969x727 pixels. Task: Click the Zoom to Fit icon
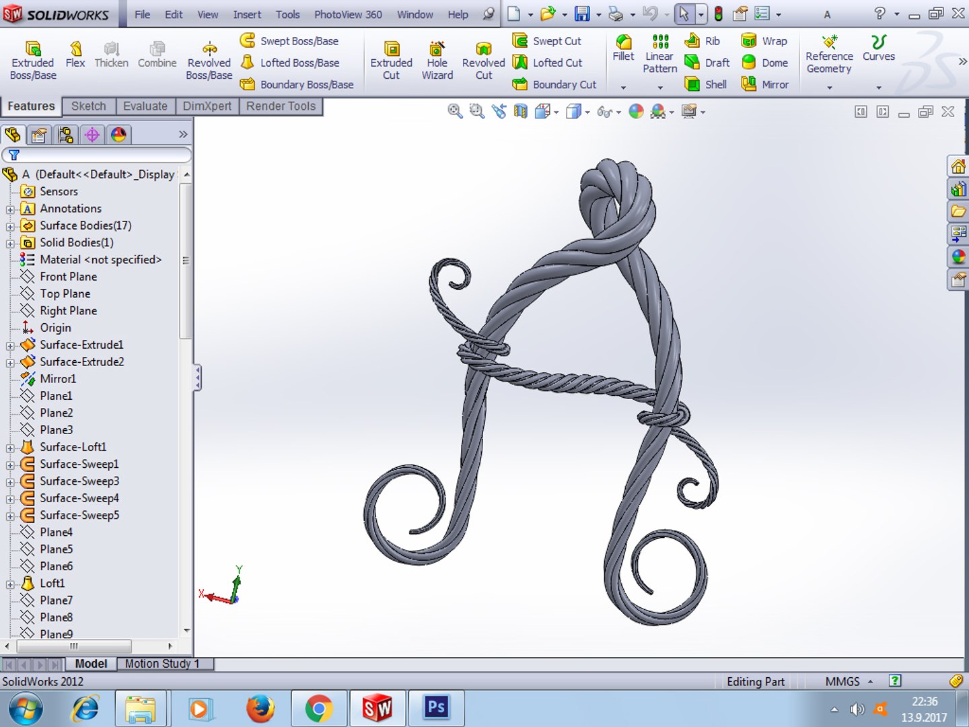[455, 112]
